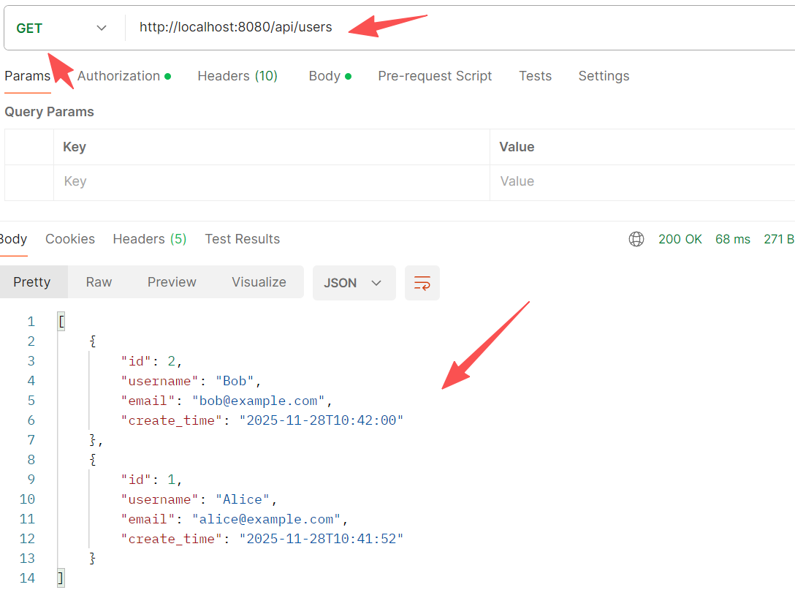Click the query param Key field
The image size is (795, 598).
(270, 181)
